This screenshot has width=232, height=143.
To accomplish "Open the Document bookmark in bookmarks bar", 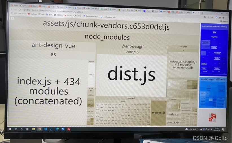I will [x=91, y=16].
